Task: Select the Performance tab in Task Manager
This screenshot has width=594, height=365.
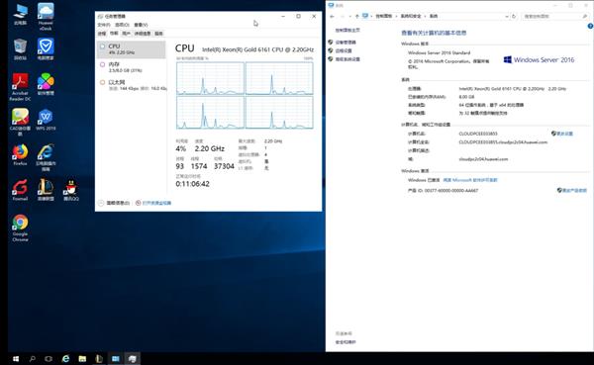Action: [x=114, y=34]
